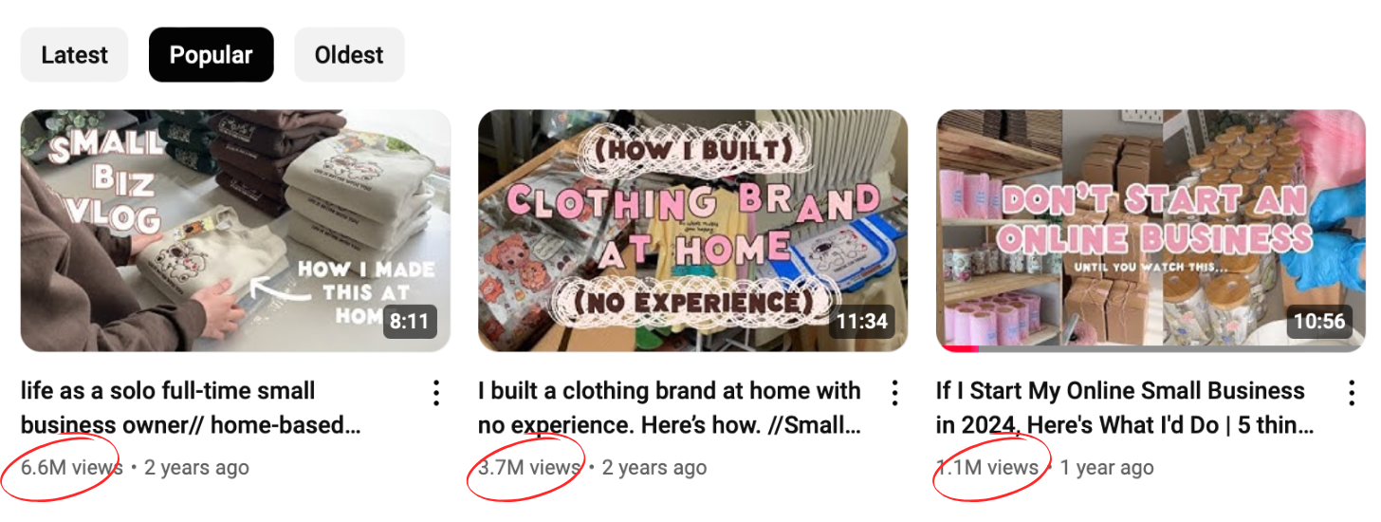Click the 8:11 duration badge

410,322
